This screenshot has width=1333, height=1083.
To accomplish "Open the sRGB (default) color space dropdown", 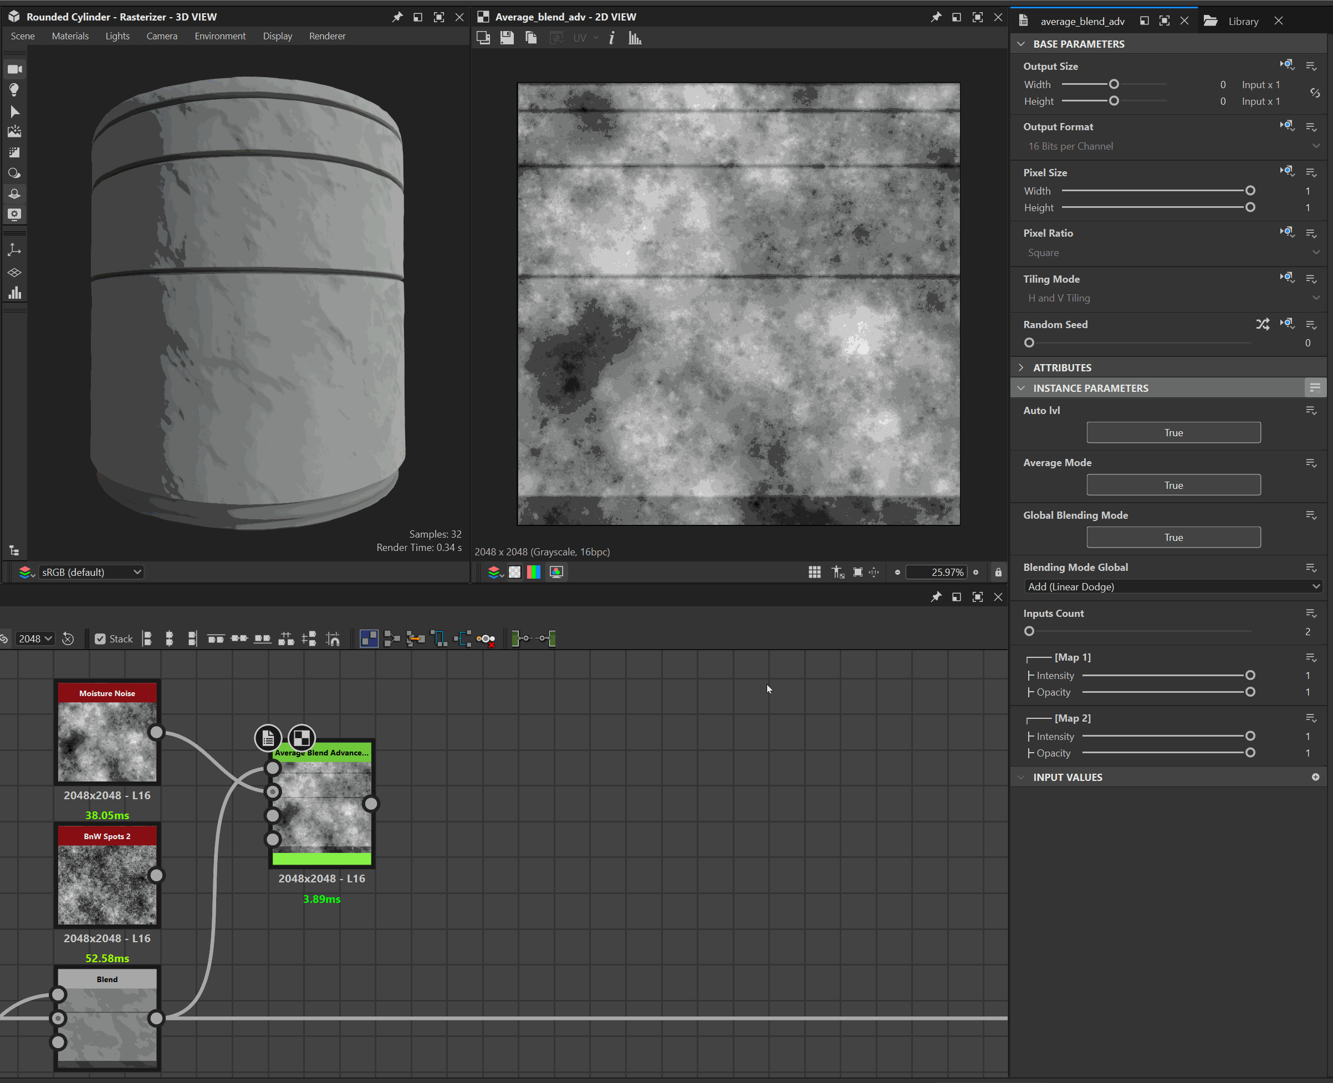I will click(91, 572).
